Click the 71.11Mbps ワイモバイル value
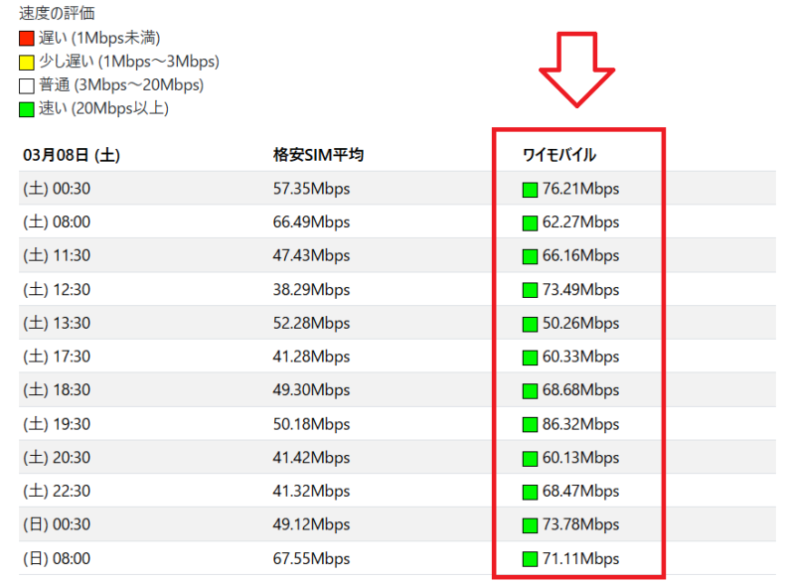 click(581, 558)
